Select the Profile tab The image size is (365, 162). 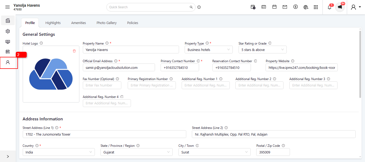coord(30,23)
